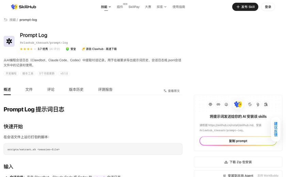Click the 复制 prompt button
Image resolution: width=286 pixels, height=177 pixels.
pyautogui.click(x=238, y=141)
